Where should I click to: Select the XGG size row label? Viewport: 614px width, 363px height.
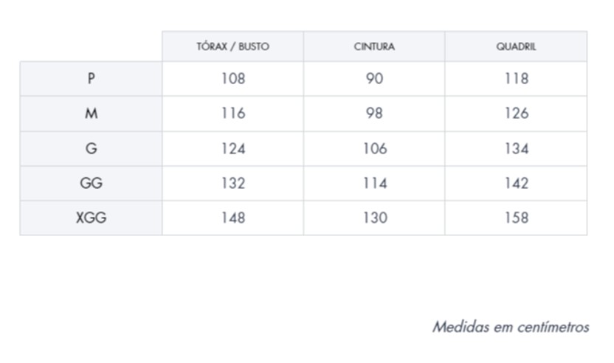(x=91, y=218)
